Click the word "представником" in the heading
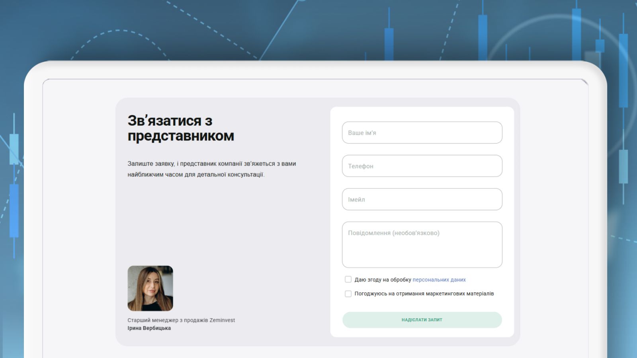 pyautogui.click(x=180, y=136)
